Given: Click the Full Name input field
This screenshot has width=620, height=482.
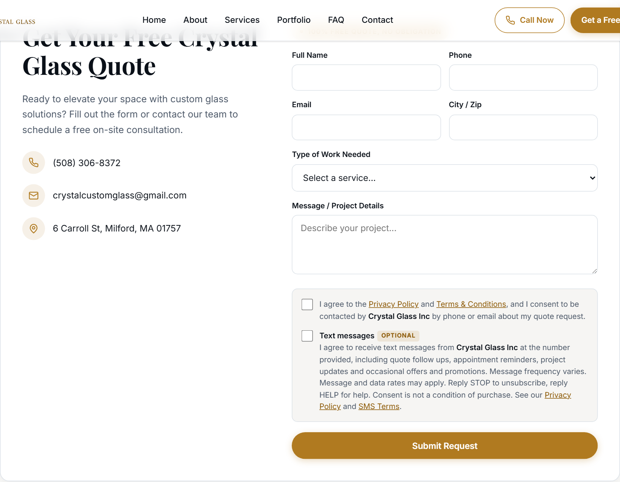Looking at the screenshot, I should tap(366, 78).
